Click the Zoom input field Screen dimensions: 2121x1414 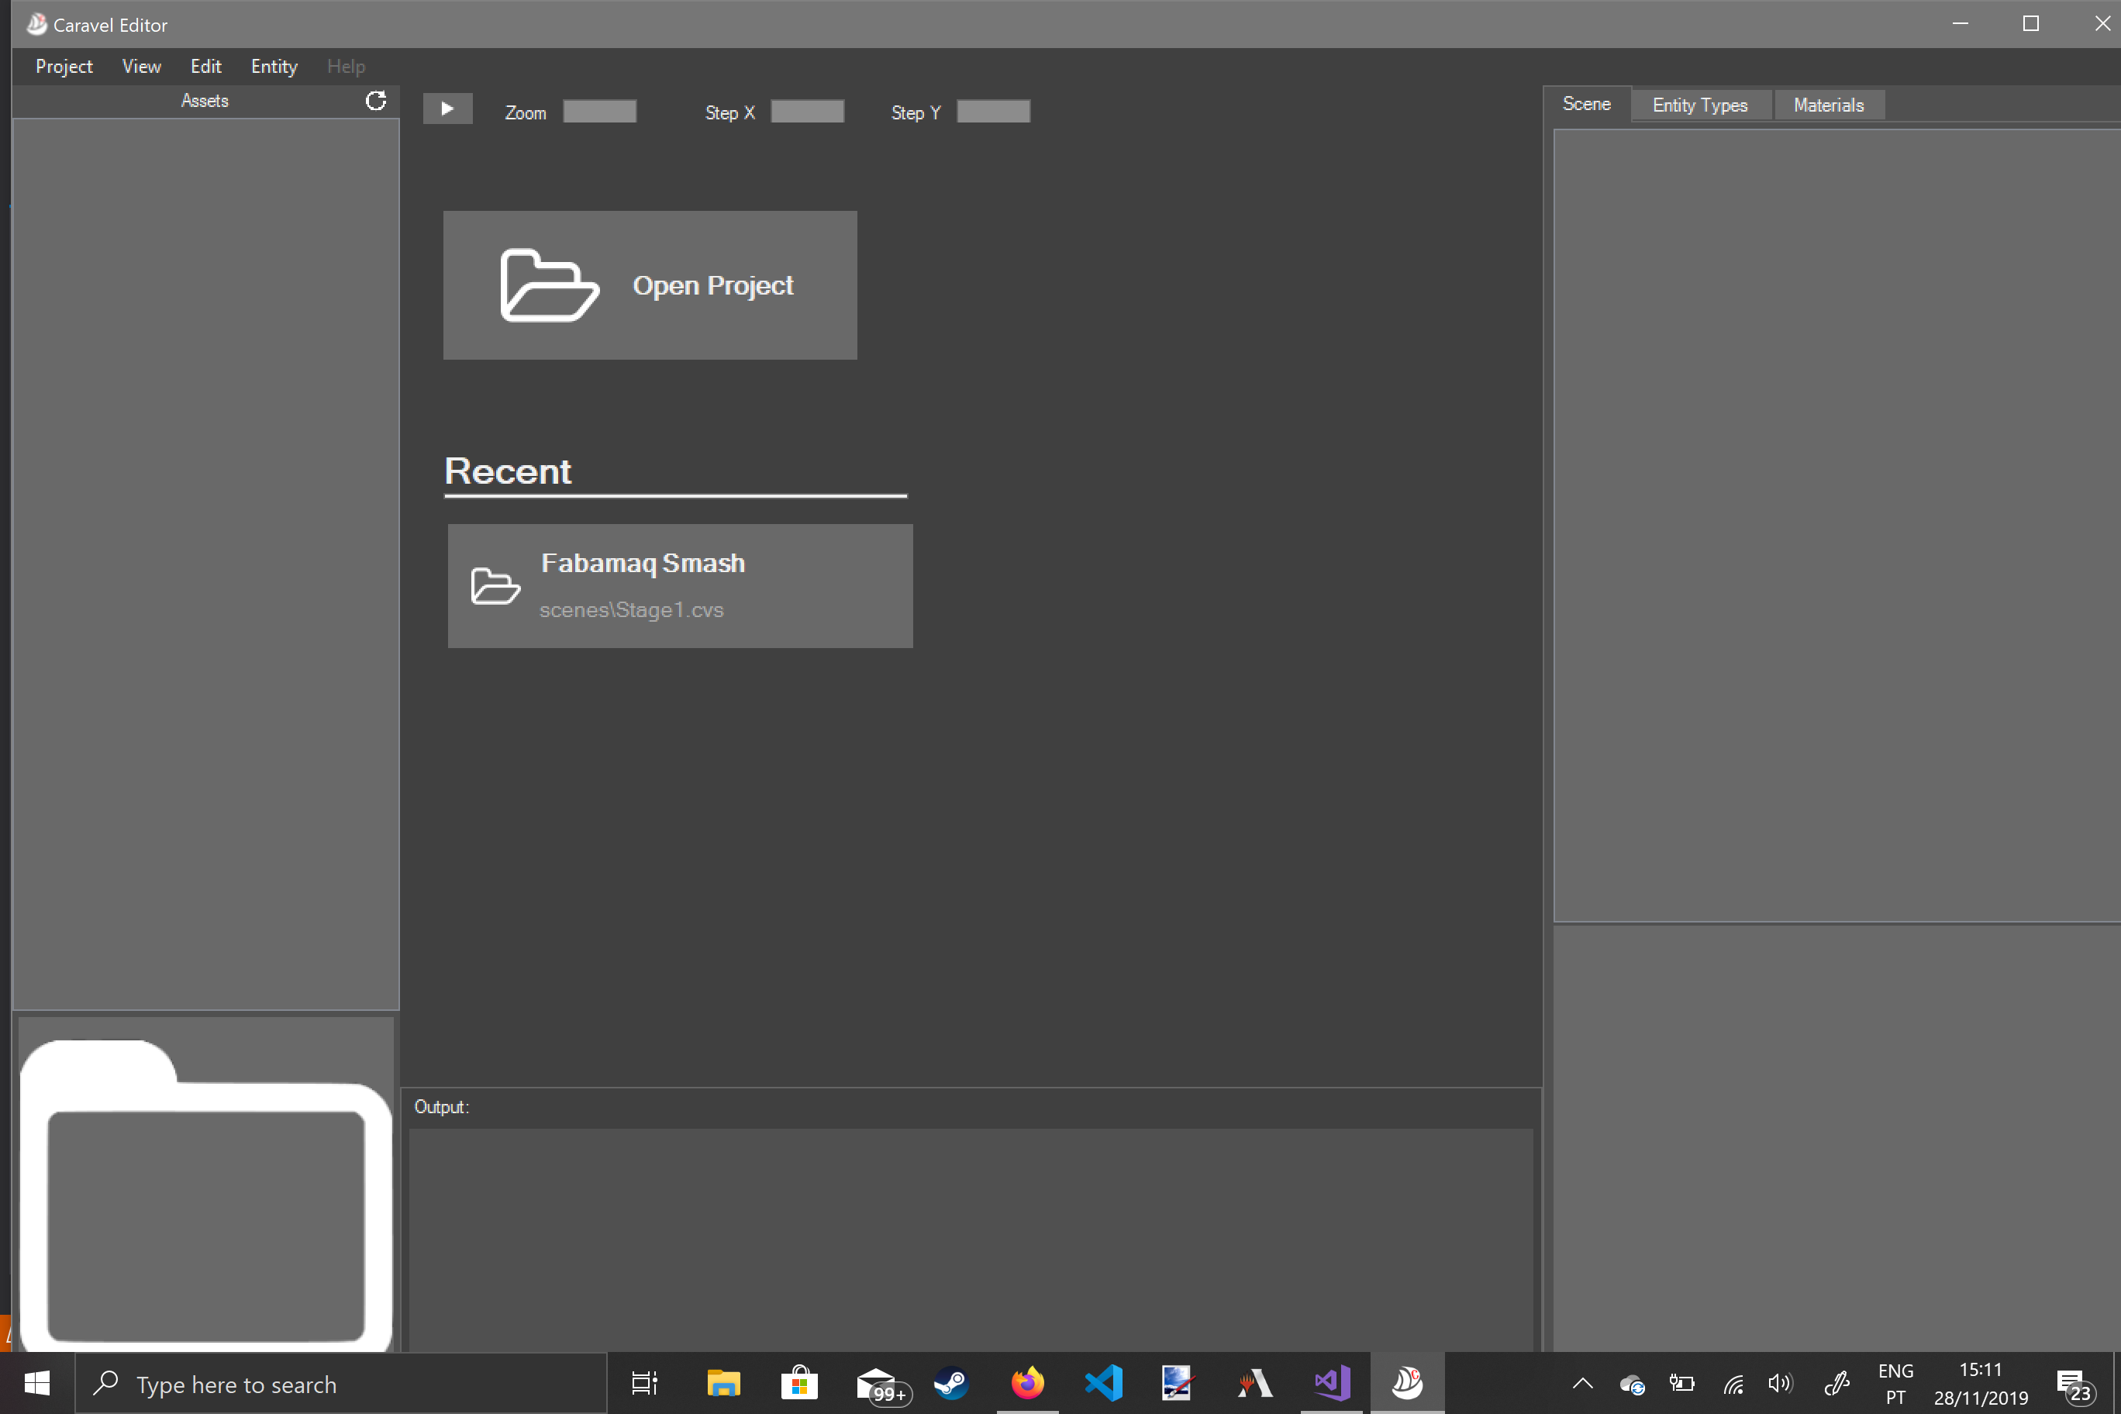(600, 112)
